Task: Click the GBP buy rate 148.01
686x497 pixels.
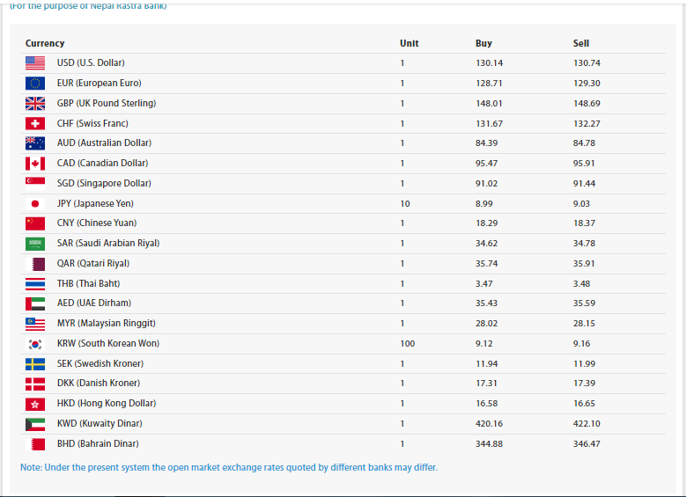Action: (489, 104)
